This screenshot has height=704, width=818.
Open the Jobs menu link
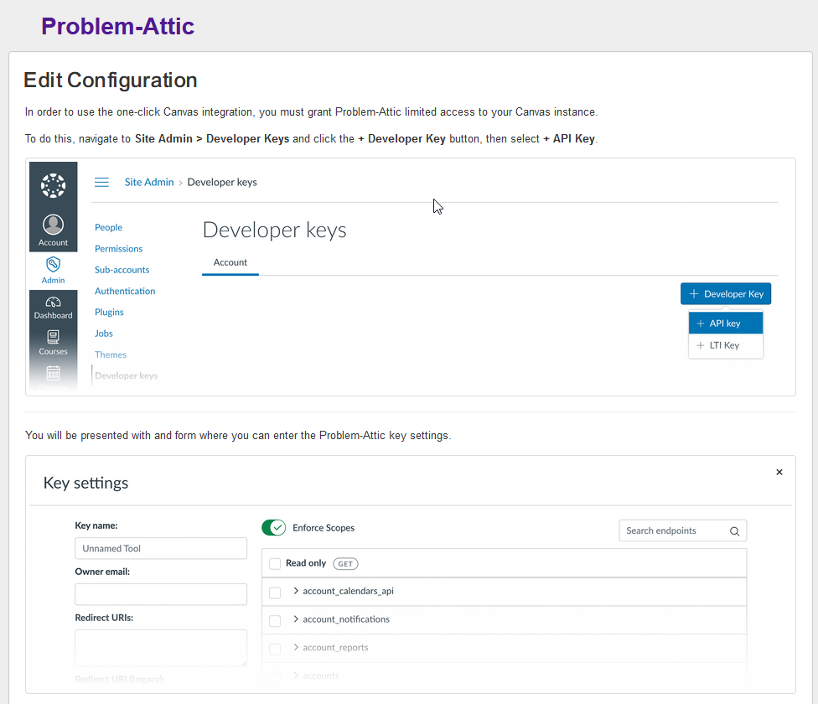pos(104,334)
